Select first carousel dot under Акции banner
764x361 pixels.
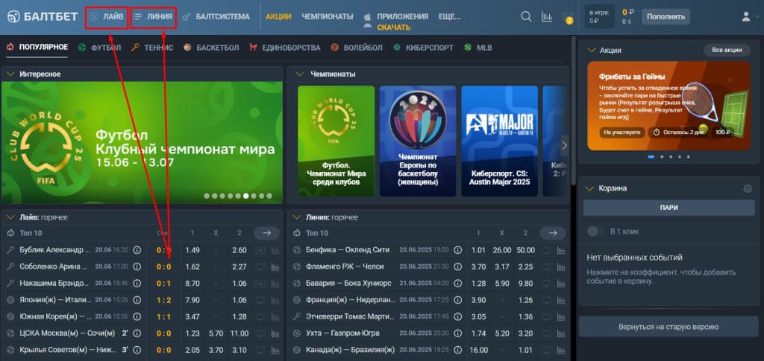click(651, 157)
